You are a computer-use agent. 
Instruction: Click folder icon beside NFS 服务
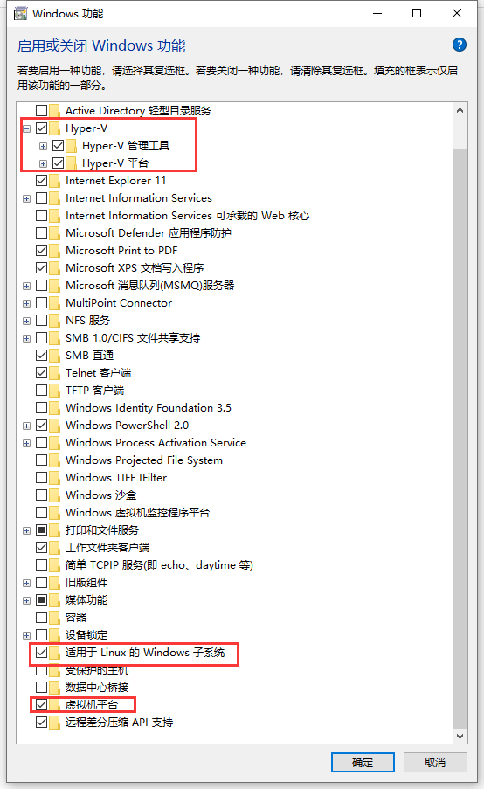[55, 320]
